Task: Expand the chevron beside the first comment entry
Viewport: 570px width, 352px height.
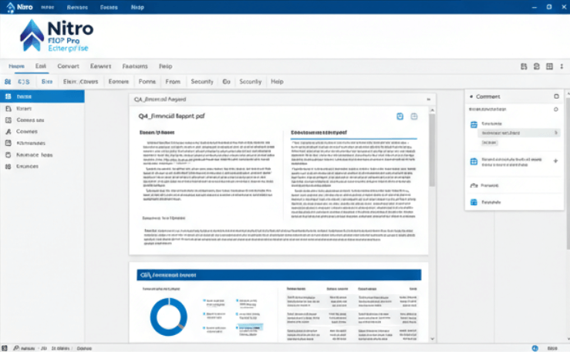Action: click(x=555, y=133)
